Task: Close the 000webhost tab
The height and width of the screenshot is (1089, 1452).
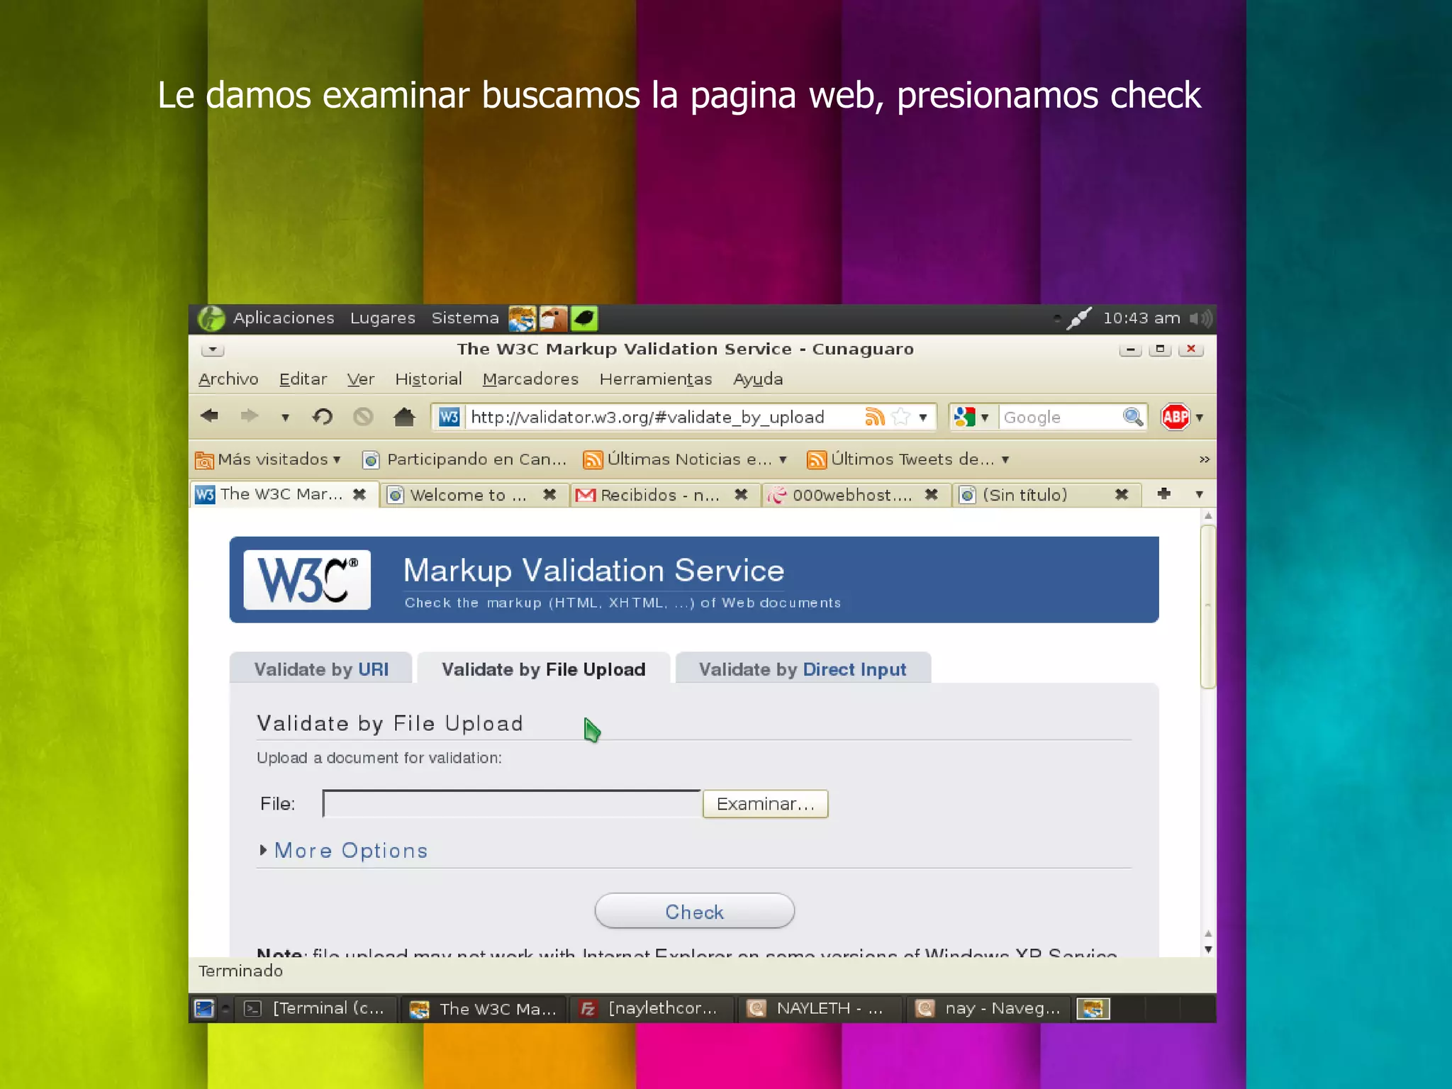Action: pos(932,494)
